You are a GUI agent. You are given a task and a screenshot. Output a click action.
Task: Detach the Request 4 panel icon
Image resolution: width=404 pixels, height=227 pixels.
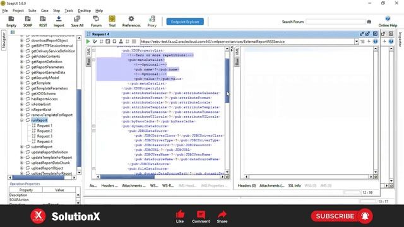click(362, 34)
